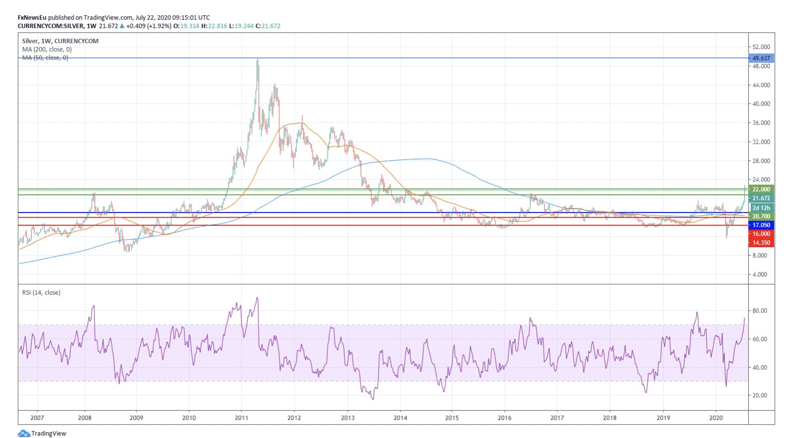Viewport: 789px width, 438px height.
Task: Select the current price 21.672 label
Action: coord(761,198)
